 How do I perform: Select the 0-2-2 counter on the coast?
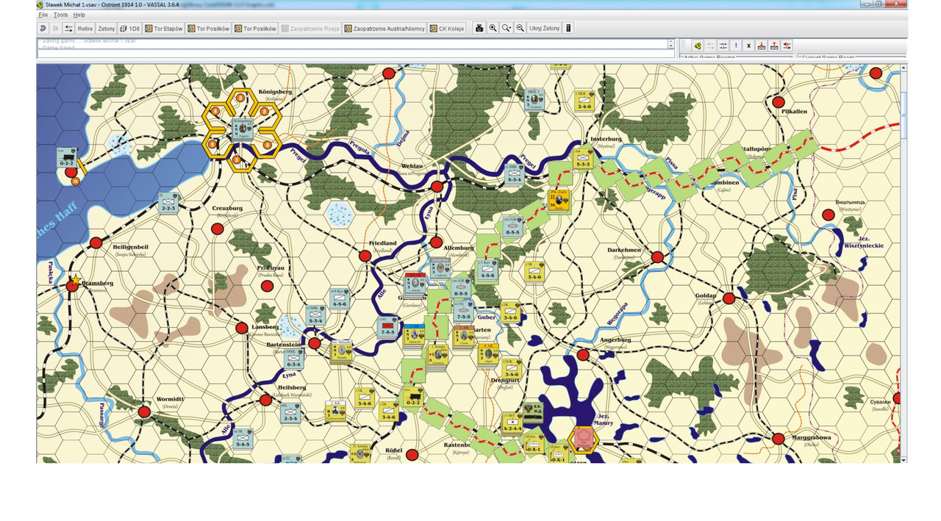pos(67,158)
